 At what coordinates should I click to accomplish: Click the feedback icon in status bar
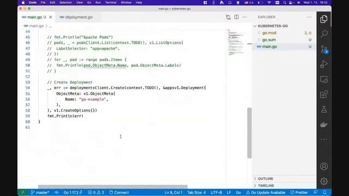(x=315, y=192)
